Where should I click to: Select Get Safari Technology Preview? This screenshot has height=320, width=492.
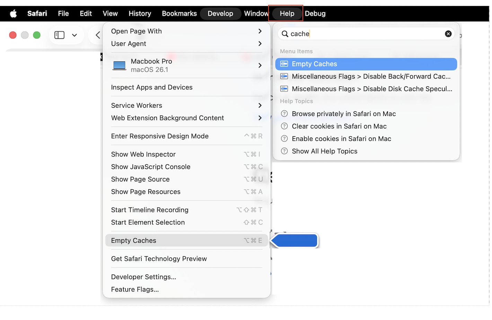click(187, 259)
